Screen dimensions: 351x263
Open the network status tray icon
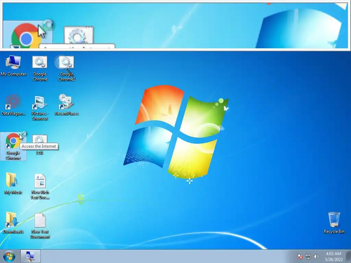click(308, 256)
